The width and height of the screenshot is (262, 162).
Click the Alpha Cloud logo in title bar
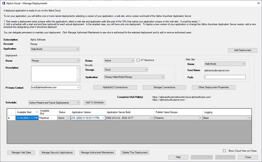click(4, 3)
